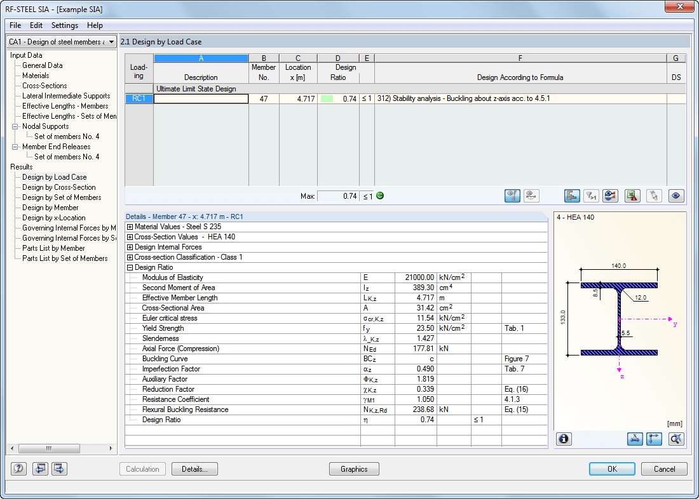Open the Help menu
This screenshot has height=499, width=699.
point(95,25)
